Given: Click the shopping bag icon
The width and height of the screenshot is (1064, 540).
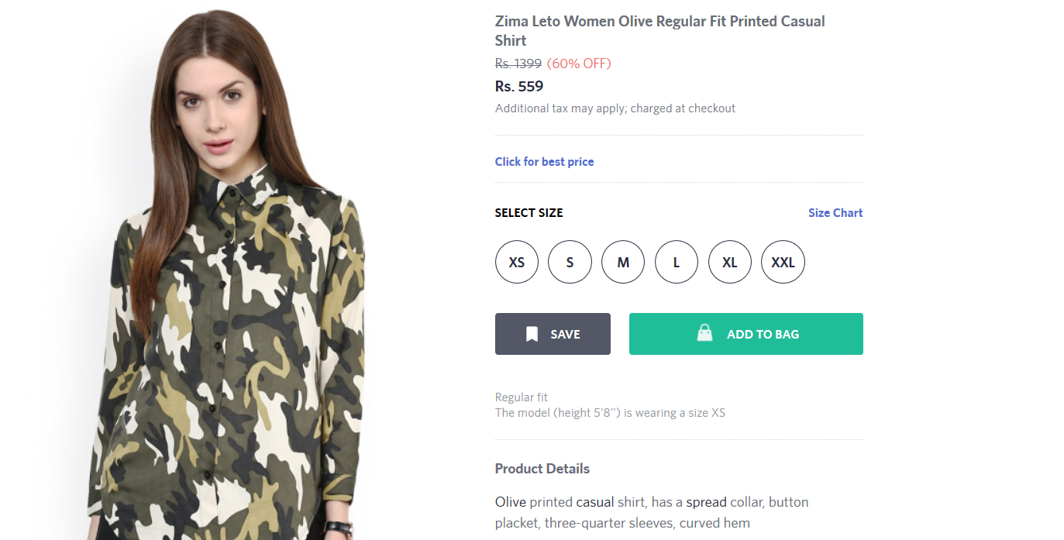Looking at the screenshot, I should coord(704,333).
